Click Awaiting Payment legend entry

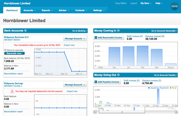[158, 88]
